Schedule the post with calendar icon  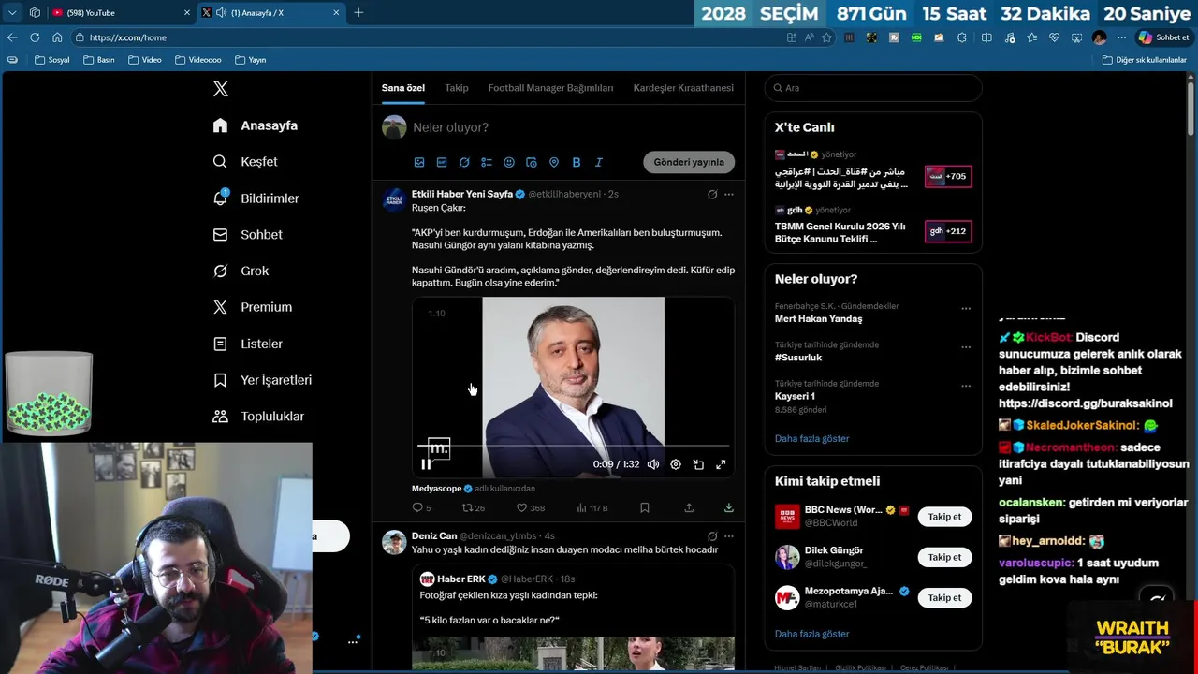[532, 162]
